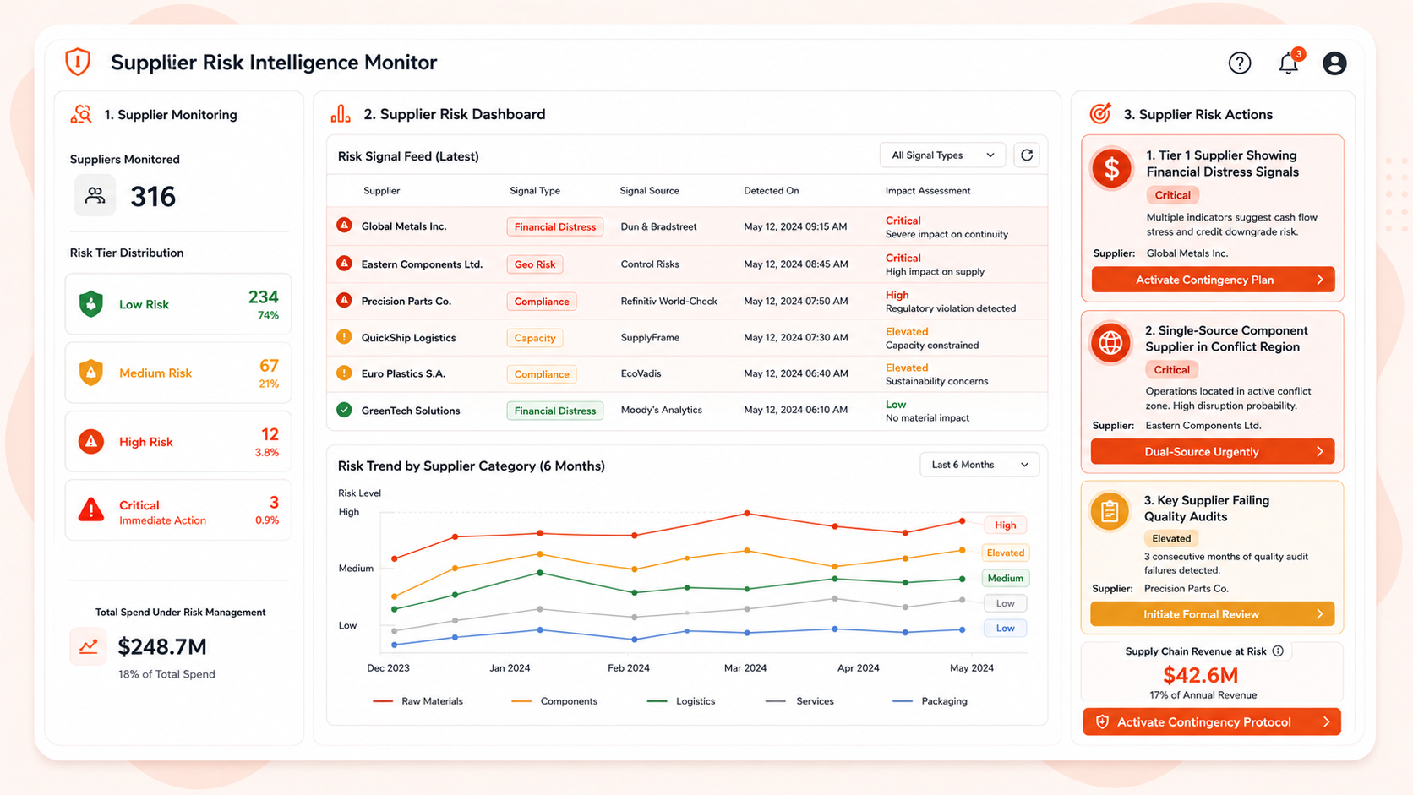Click the Logistics legend swatch
This screenshot has width=1413, height=795.
point(657,701)
